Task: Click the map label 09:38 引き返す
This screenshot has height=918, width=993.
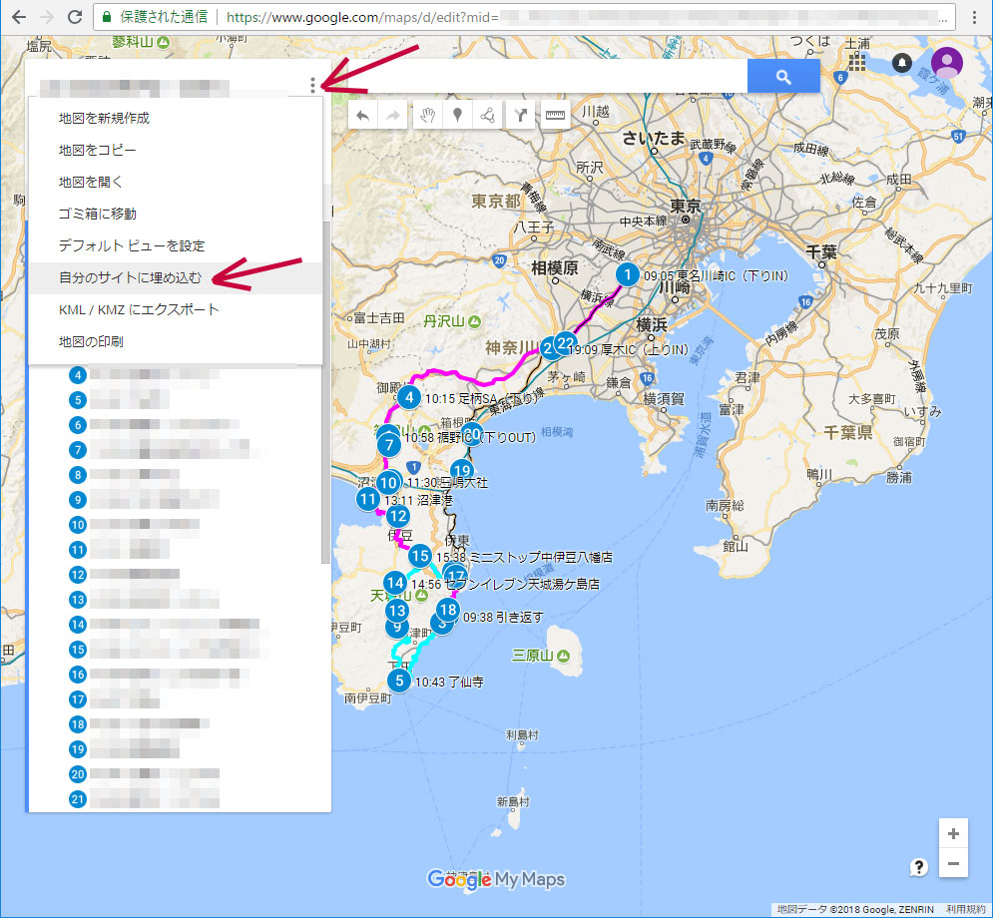Action: 503,617
